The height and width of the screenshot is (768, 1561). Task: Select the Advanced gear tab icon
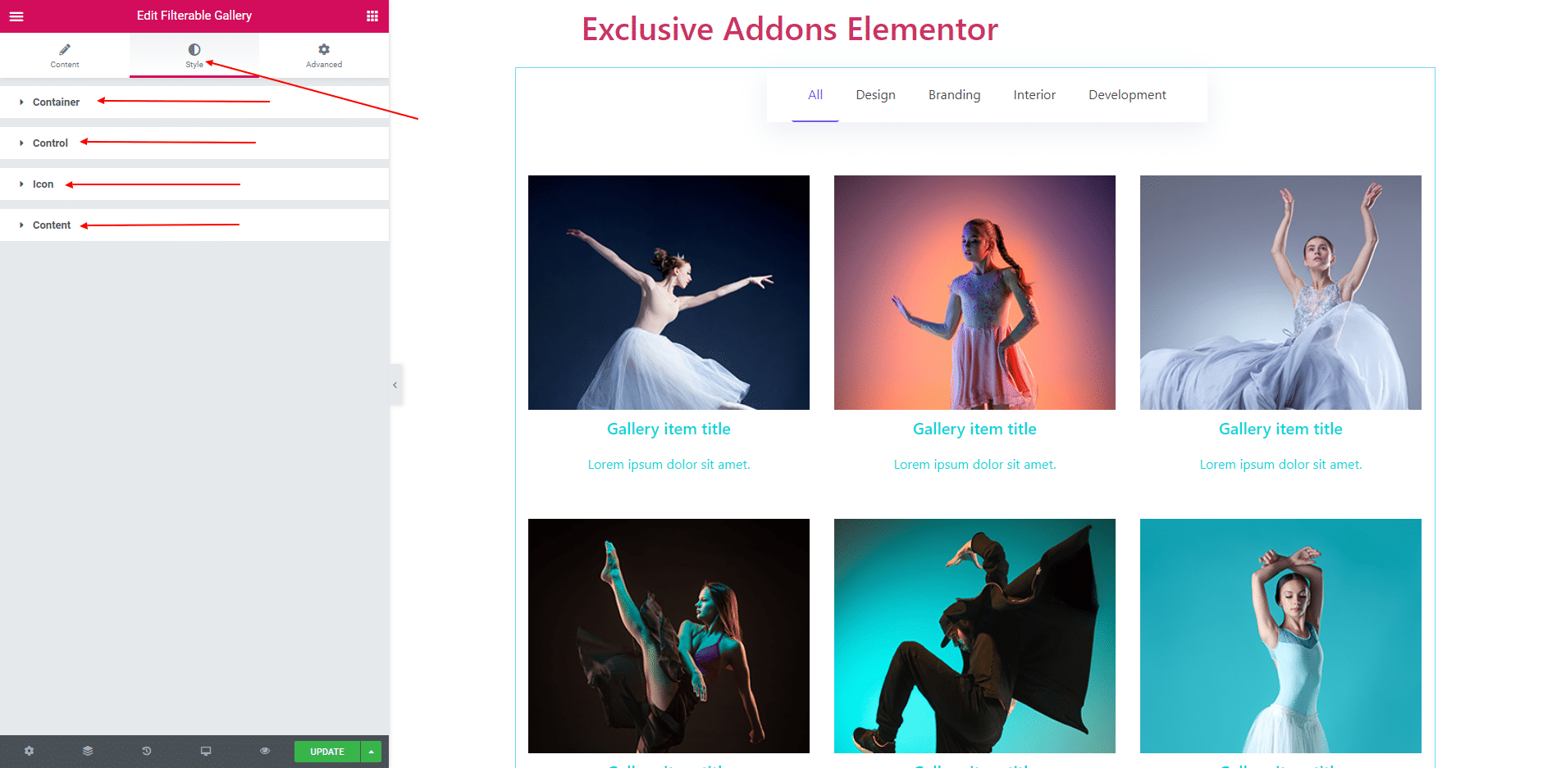[324, 49]
